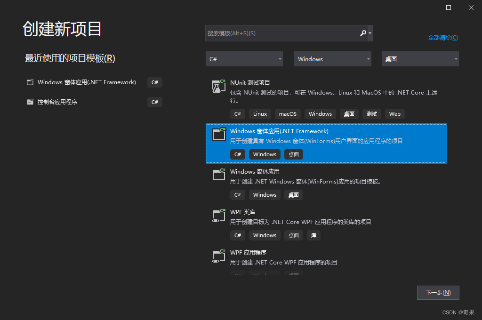Open the 桌面 project type dropdown
Image resolution: width=482 pixels, height=320 pixels.
coord(420,58)
